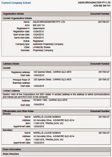This screenshot has height=157, width=112.
Task: Select the Registration date value
Action: pos(38,31)
